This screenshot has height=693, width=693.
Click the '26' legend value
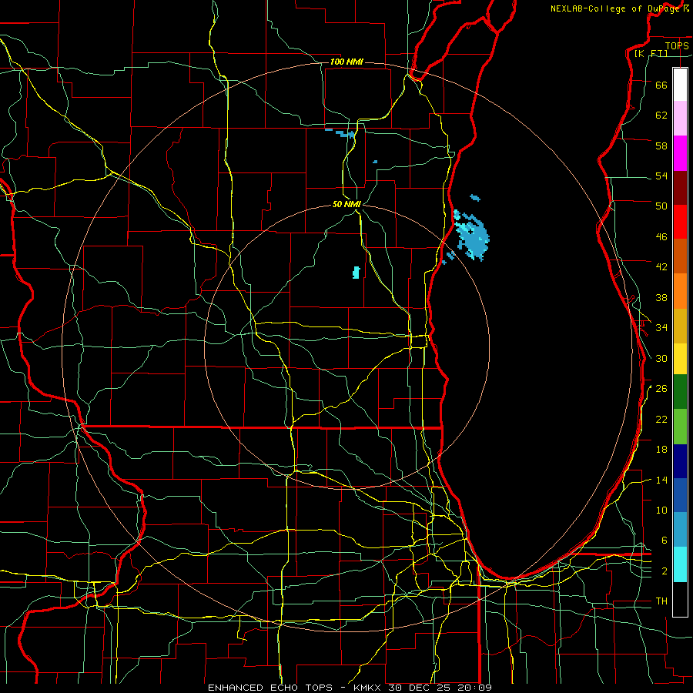point(661,389)
